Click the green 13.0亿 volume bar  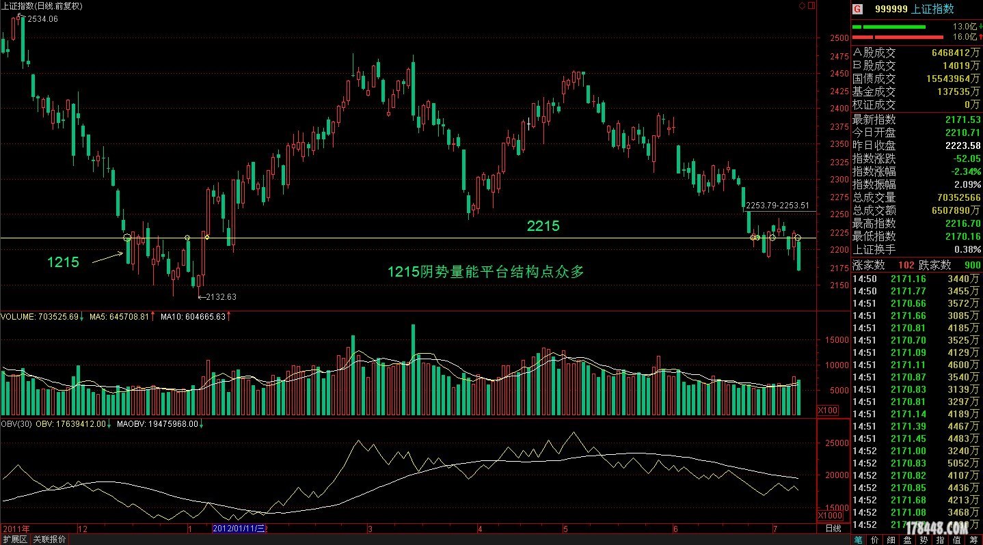point(889,27)
